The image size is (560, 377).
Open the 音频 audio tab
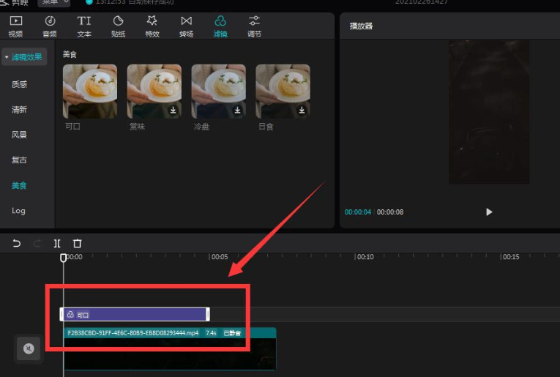[50, 26]
